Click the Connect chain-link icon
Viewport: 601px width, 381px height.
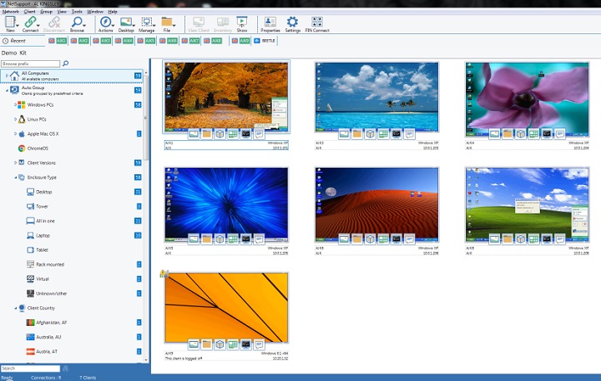coord(30,23)
